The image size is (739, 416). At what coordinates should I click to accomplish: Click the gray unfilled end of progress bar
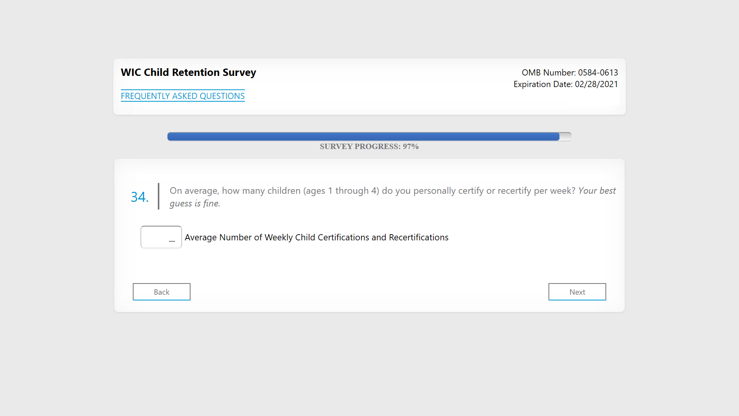565,137
